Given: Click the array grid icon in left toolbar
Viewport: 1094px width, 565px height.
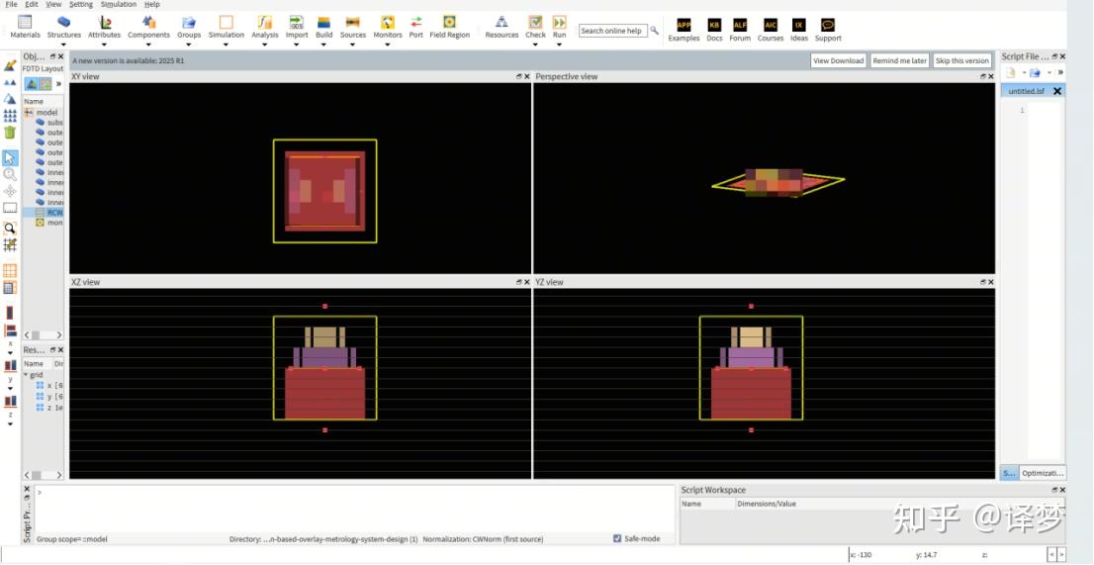Looking at the screenshot, I should (10, 115).
